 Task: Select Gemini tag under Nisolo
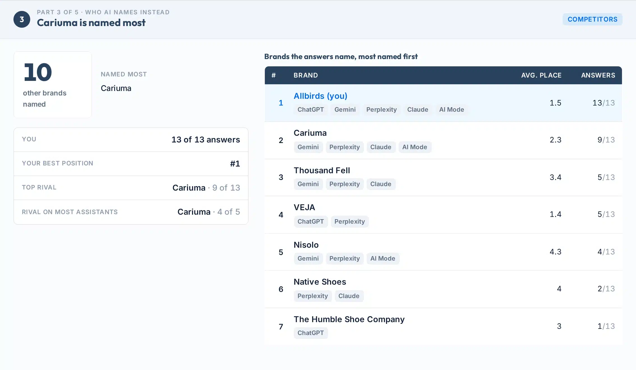coord(308,259)
